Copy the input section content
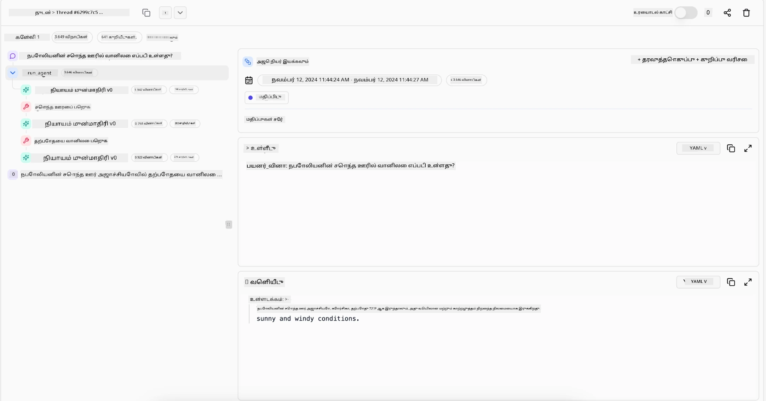 pos(731,149)
